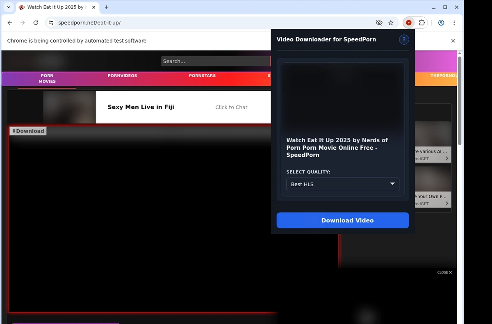
Task: Open a new browser tab
Action: point(107,7)
